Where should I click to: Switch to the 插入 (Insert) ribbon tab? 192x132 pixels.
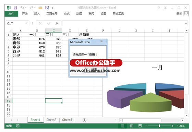tap(37, 13)
